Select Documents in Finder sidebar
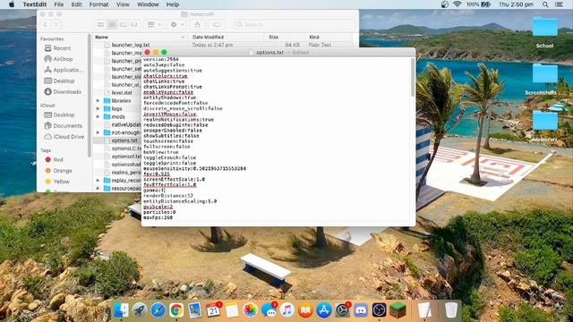 [63, 125]
